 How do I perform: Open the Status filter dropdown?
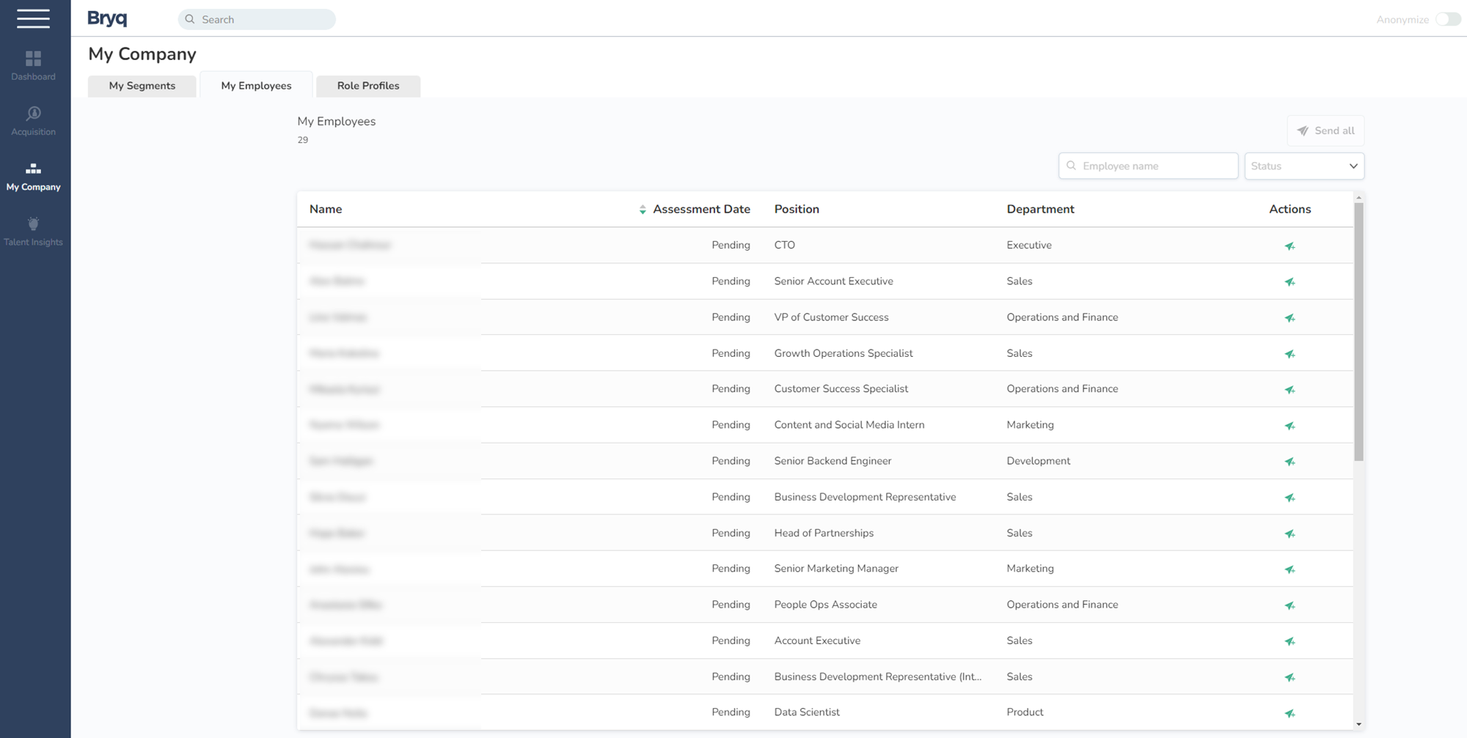[1303, 166]
